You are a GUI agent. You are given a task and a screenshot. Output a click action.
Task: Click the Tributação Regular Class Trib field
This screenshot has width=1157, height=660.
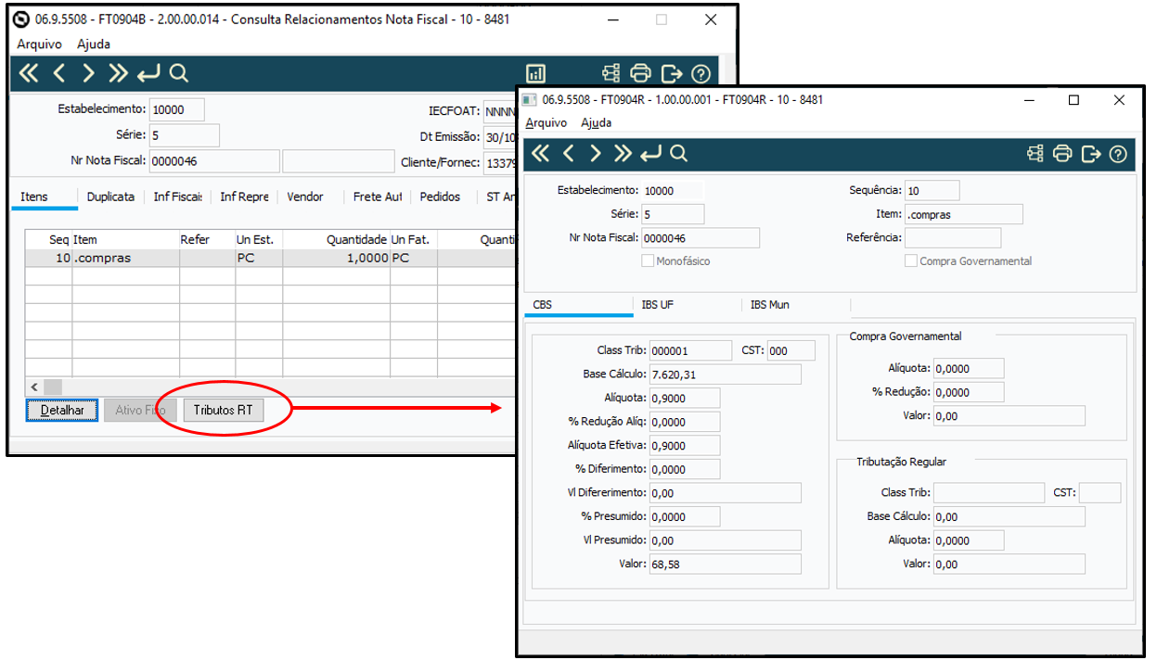(989, 493)
